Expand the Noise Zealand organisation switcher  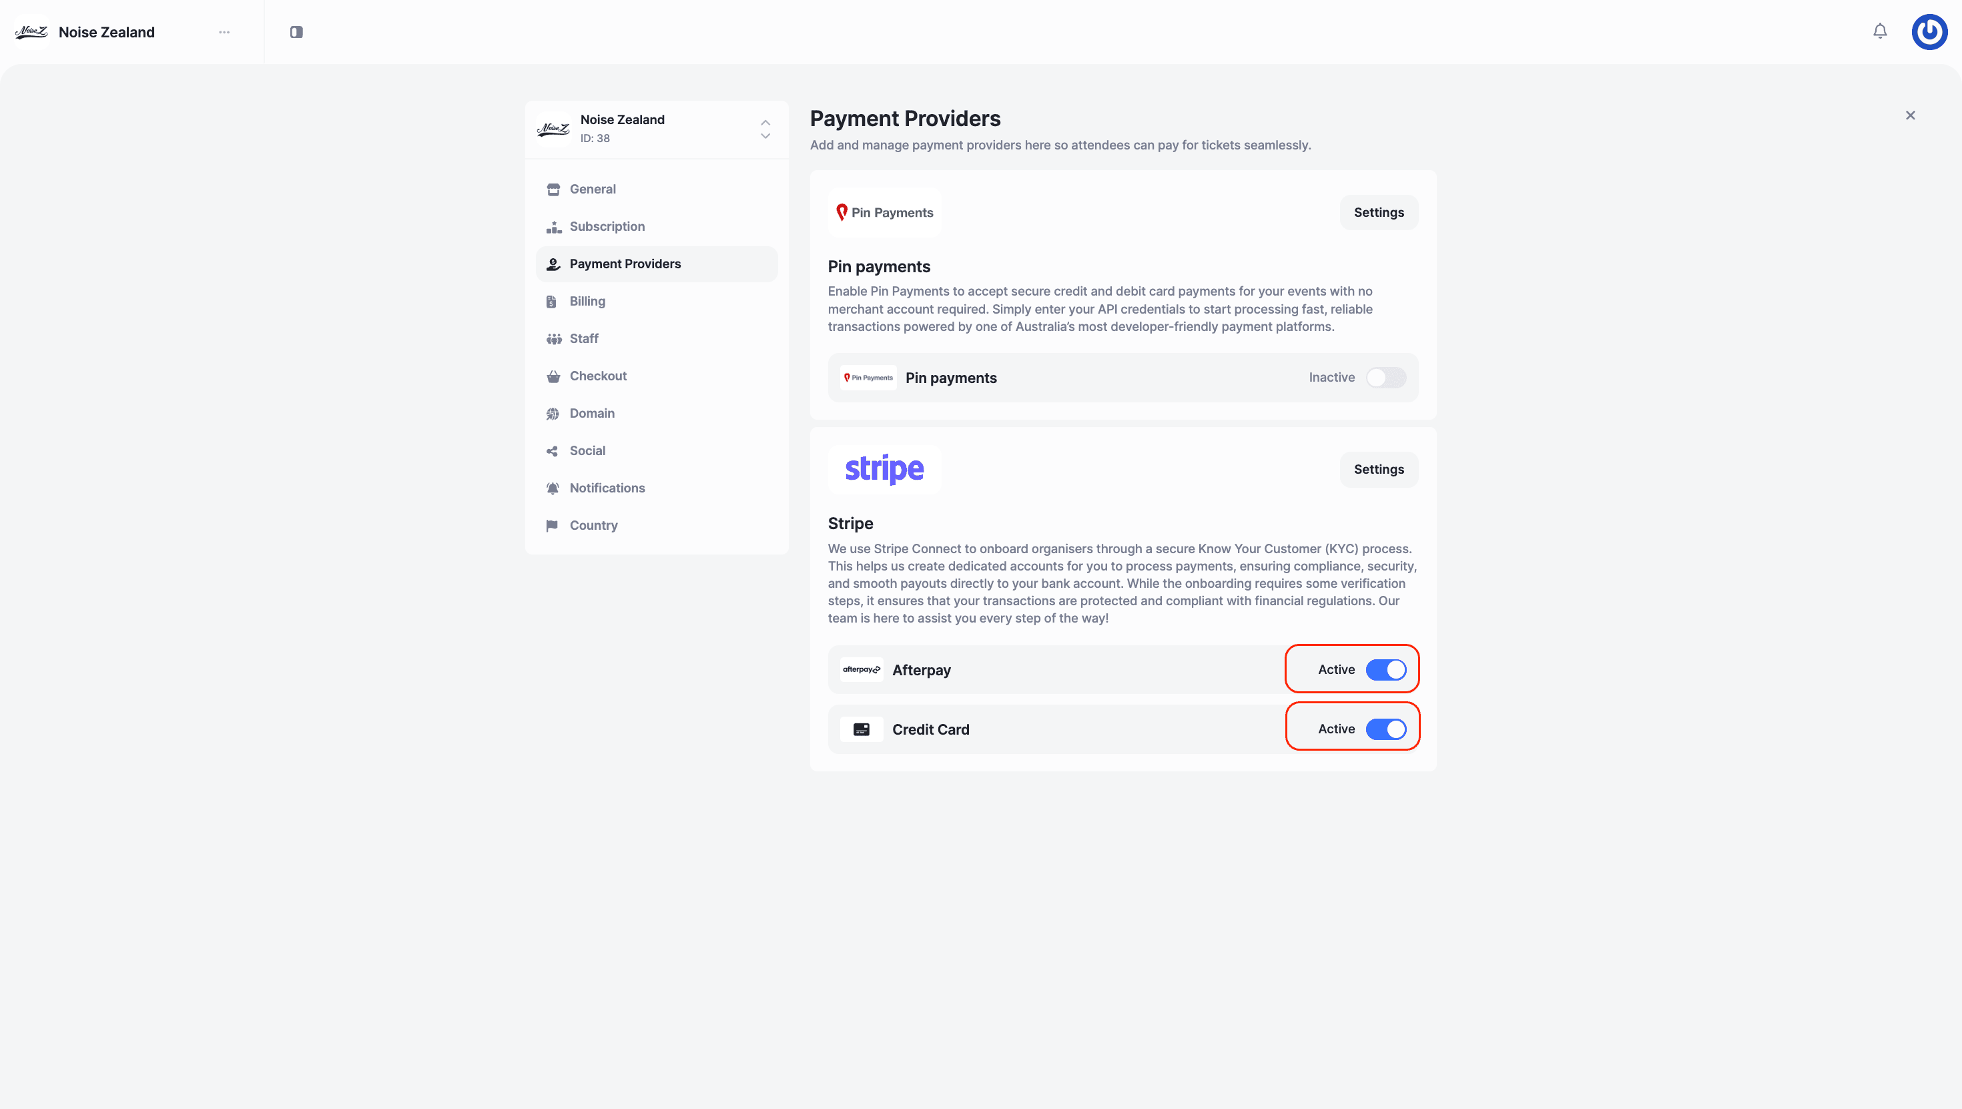click(765, 129)
